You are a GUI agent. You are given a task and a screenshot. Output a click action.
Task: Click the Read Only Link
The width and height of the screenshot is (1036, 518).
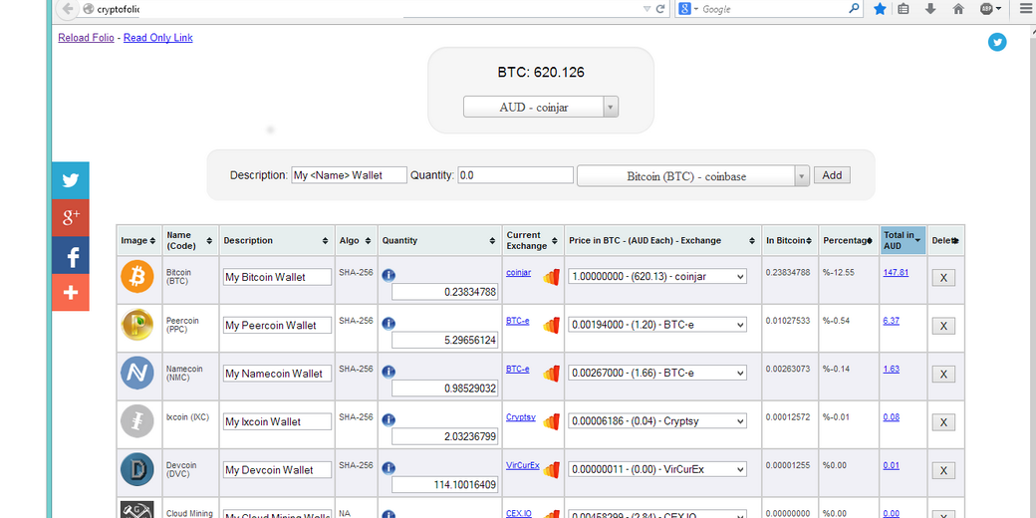click(x=158, y=38)
